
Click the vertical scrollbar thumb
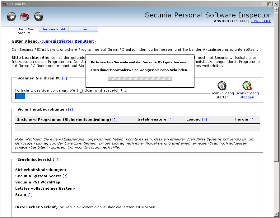tap(276, 86)
